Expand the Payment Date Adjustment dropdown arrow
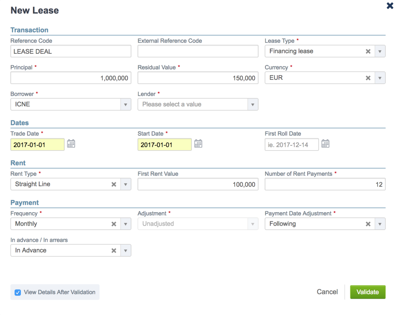Screen dimensions: 395x315 pyautogui.click(x=380, y=224)
